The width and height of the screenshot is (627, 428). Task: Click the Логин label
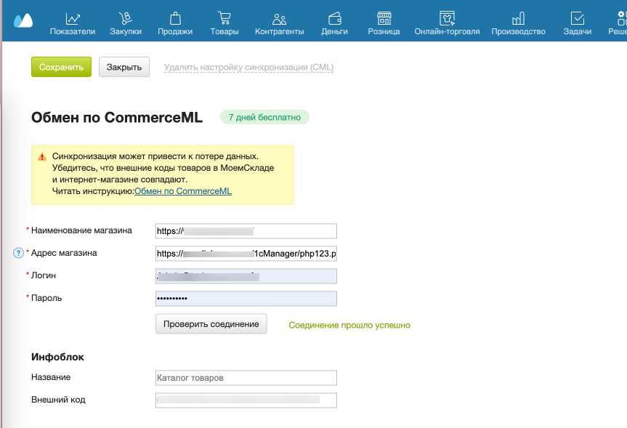click(44, 275)
